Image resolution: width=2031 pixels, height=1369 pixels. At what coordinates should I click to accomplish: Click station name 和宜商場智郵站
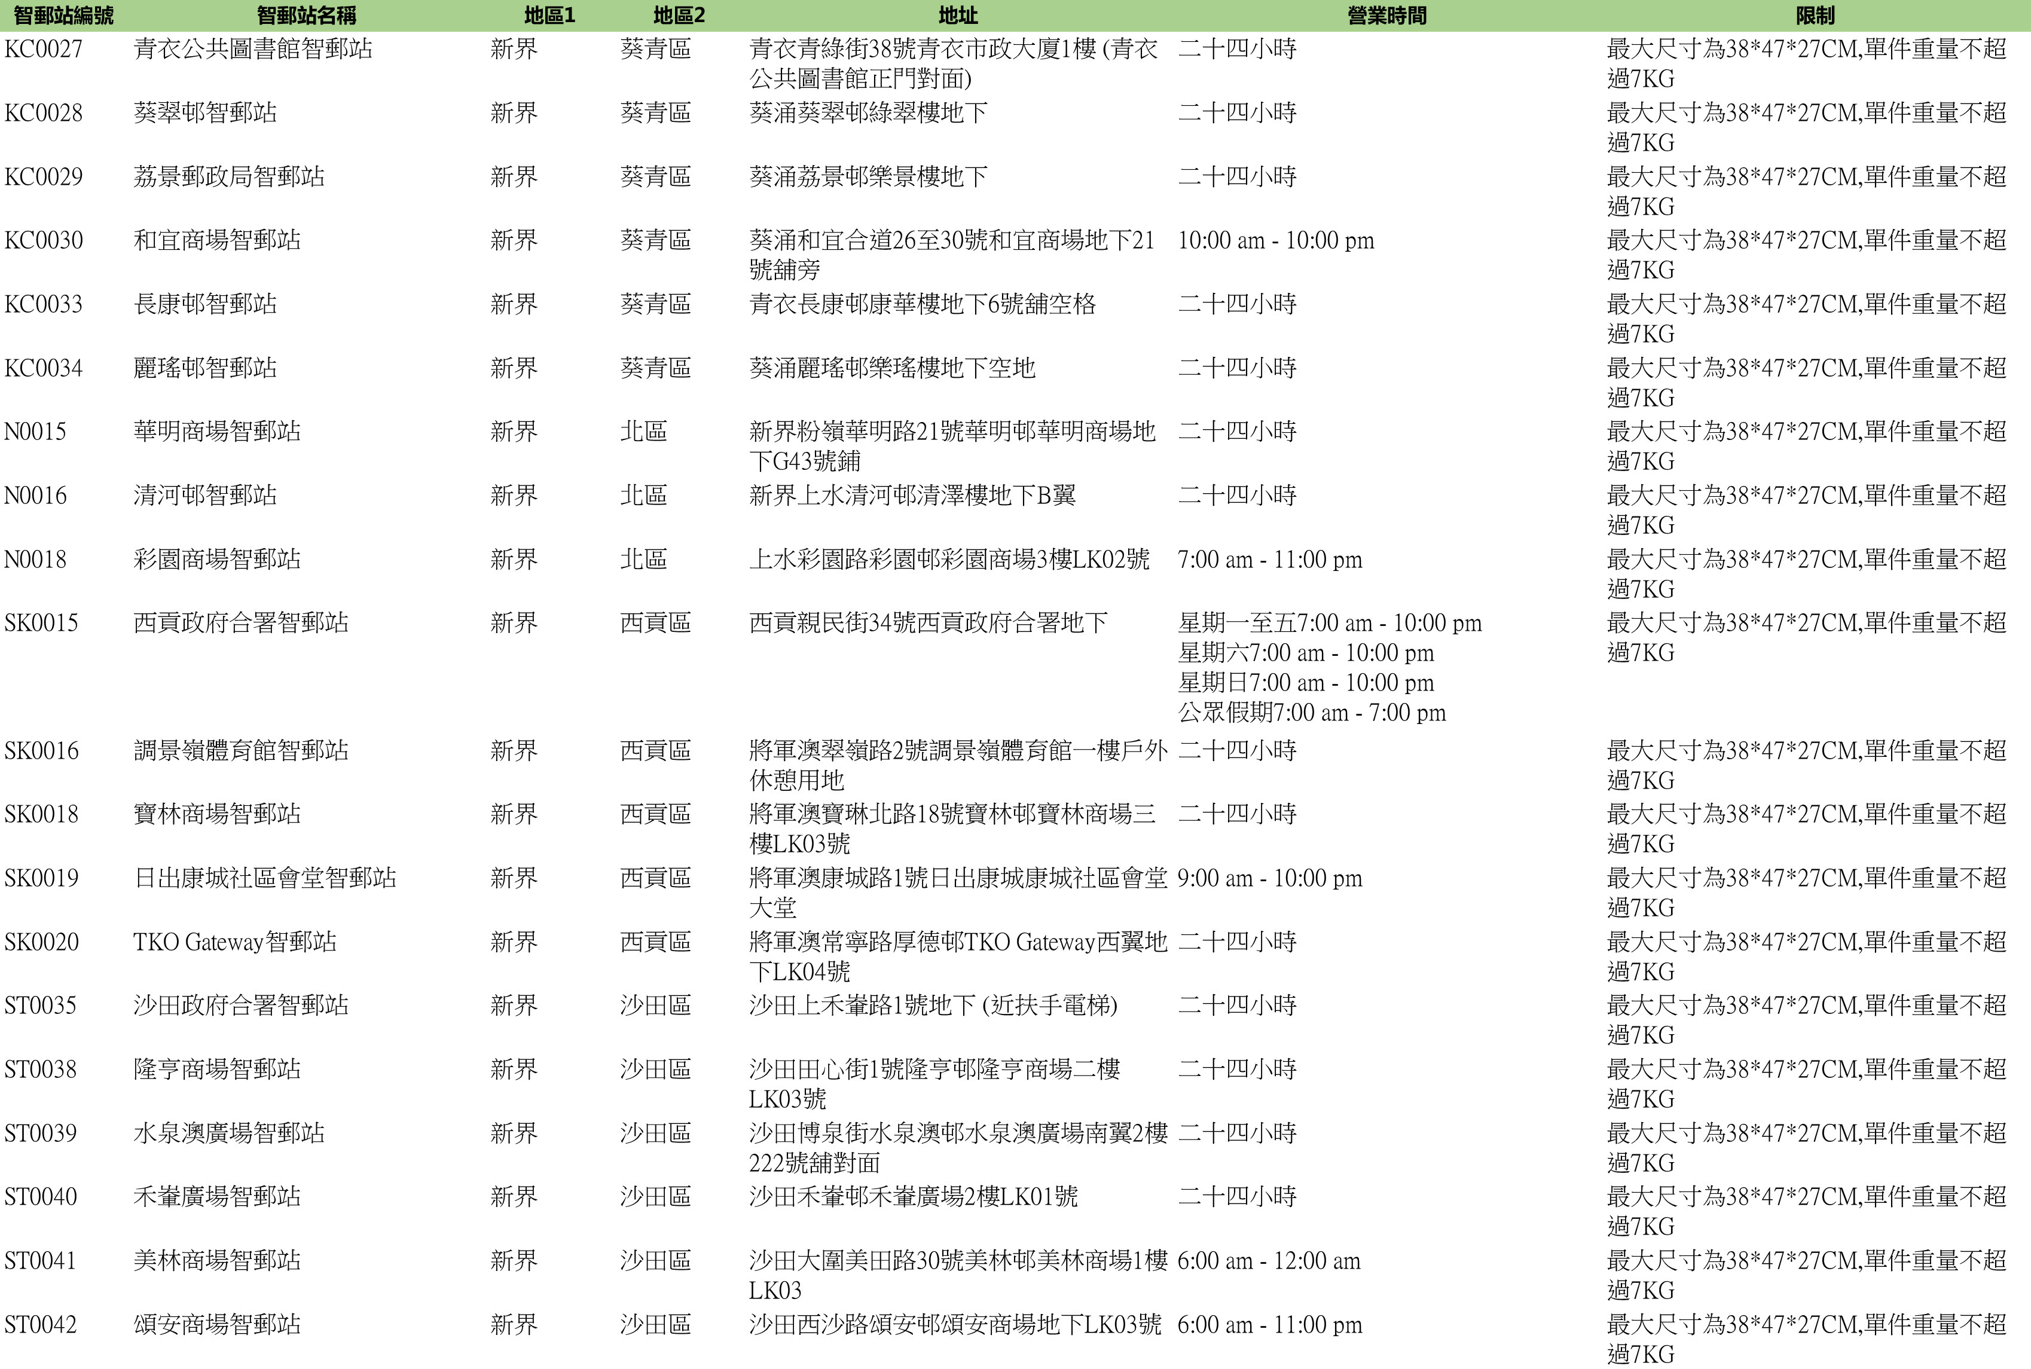click(218, 240)
